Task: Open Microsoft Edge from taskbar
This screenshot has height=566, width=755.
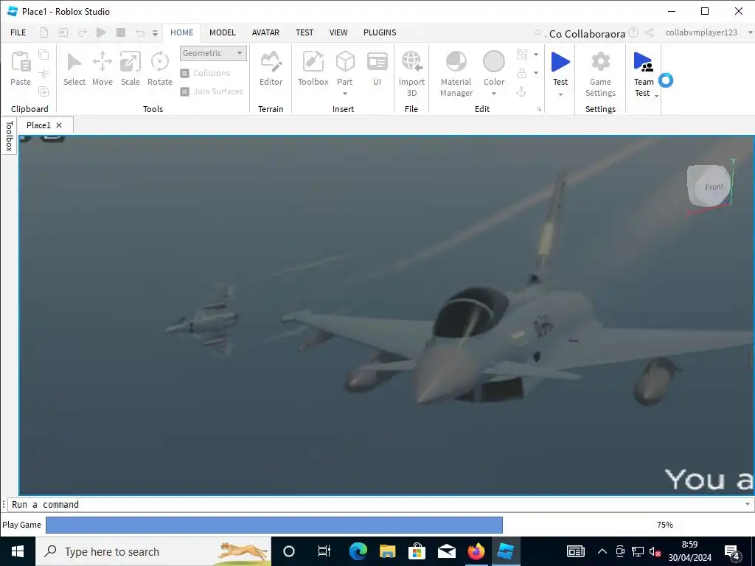Action: point(358,551)
